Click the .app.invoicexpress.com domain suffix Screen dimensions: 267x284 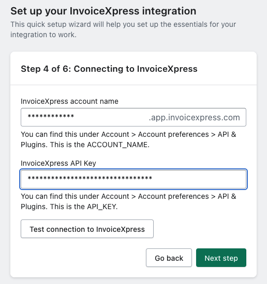coord(195,118)
